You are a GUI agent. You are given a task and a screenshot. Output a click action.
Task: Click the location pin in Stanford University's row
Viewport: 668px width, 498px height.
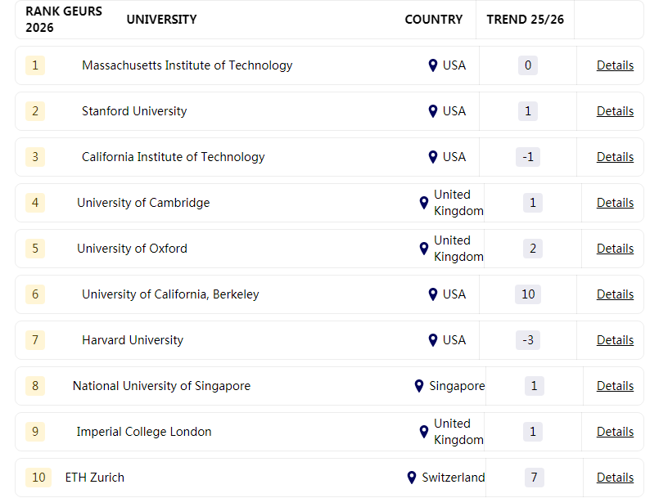click(433, 111)
